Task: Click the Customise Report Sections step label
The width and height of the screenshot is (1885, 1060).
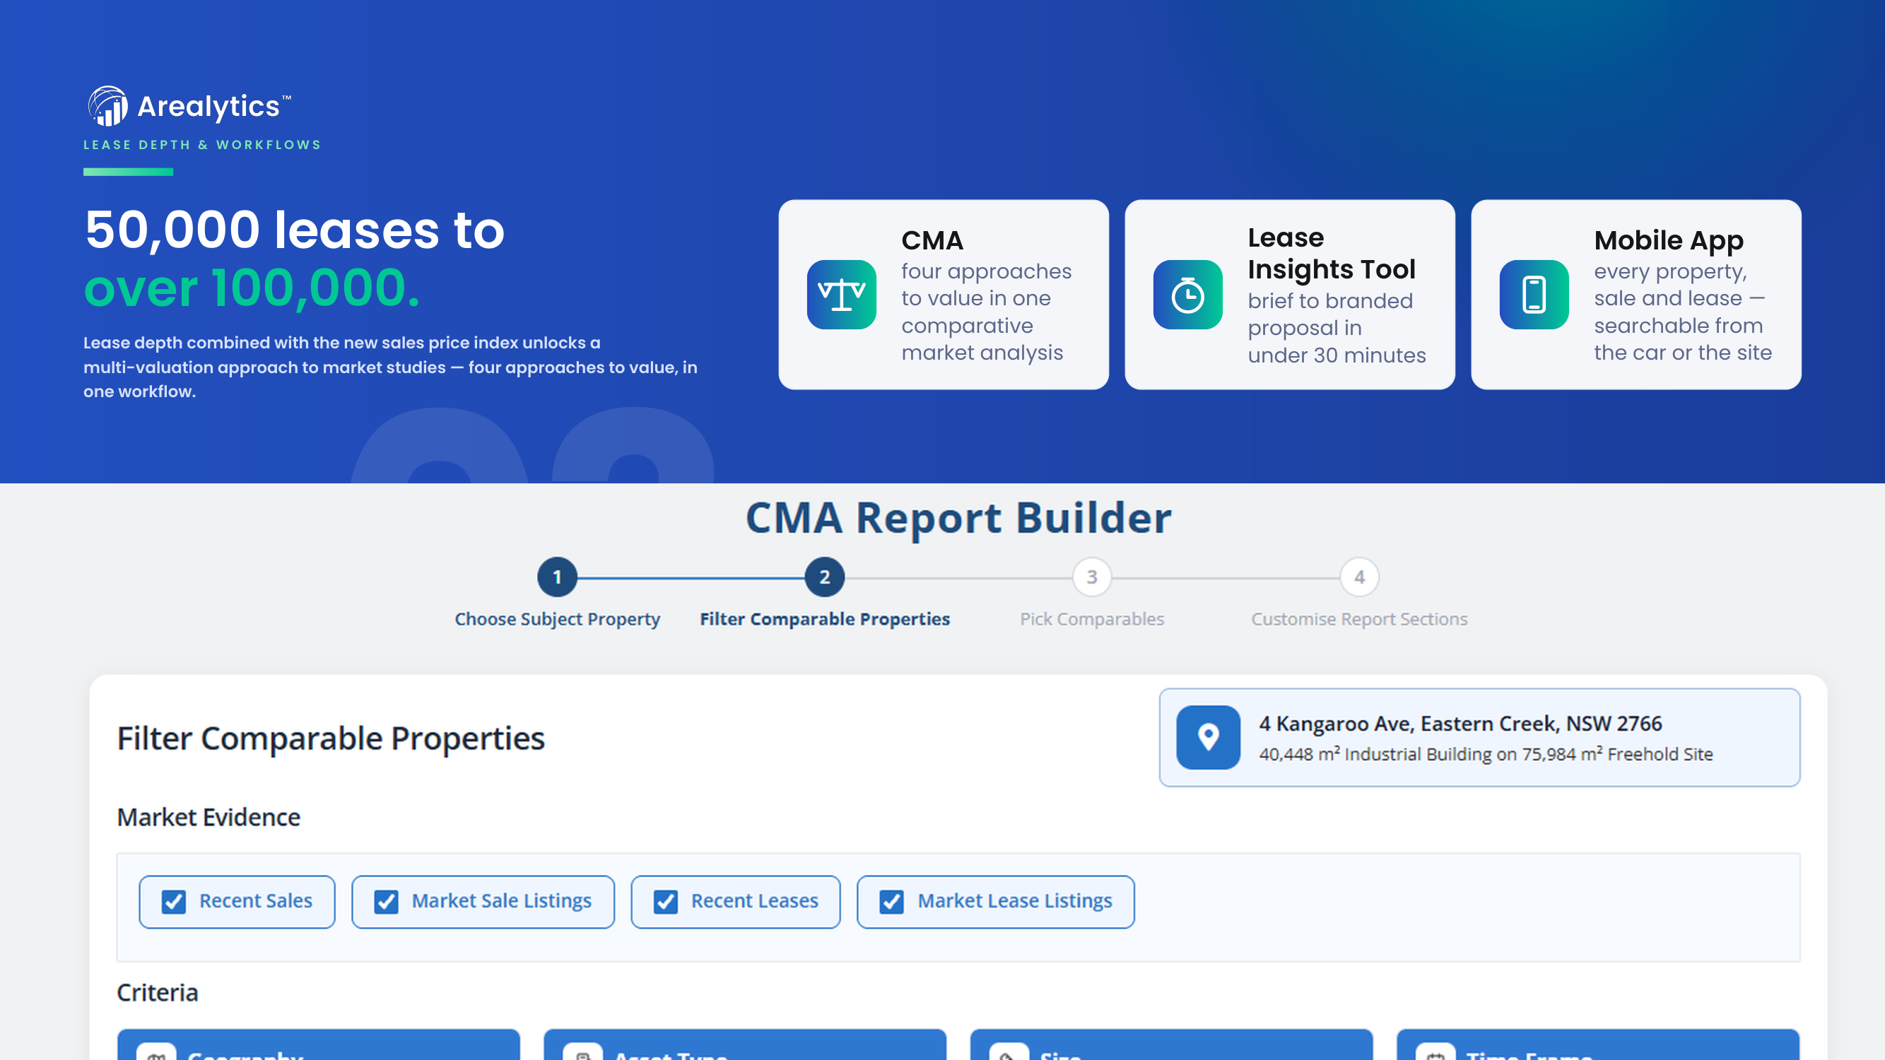Action: click(1360, 619)
